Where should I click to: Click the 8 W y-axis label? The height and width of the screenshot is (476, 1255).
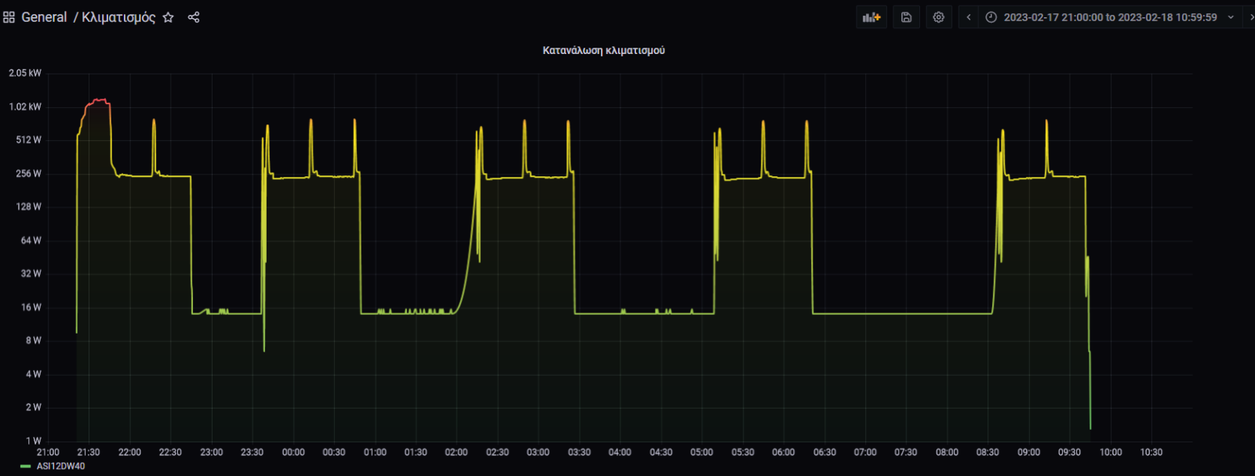(34, 341)
